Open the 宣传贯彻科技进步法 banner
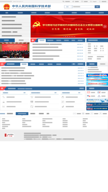This screenshot has width=108, height=192. pos(97,75)
